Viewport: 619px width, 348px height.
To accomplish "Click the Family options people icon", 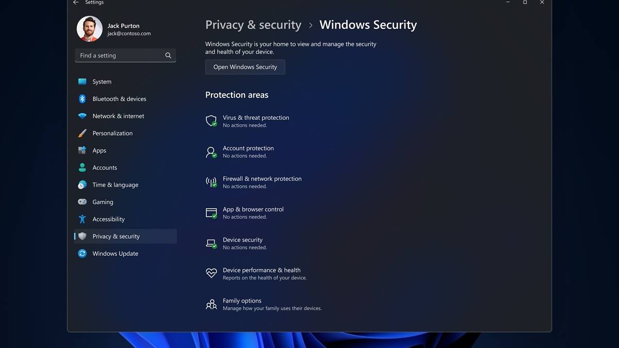I will [x=211, y=304].
